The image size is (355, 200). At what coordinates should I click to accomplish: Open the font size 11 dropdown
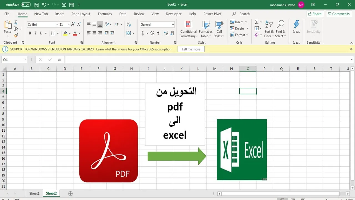click(68, 24)
